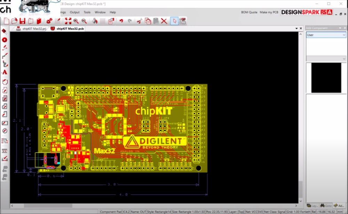
Task: Save the design with the floppy disk icon
Action: coord(22,21)
